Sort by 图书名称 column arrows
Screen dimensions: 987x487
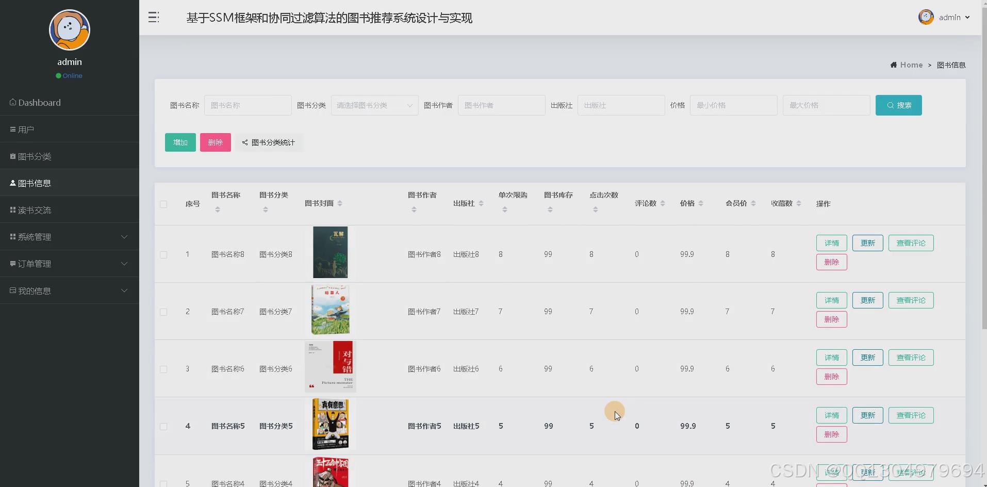(x=218, y=209)
